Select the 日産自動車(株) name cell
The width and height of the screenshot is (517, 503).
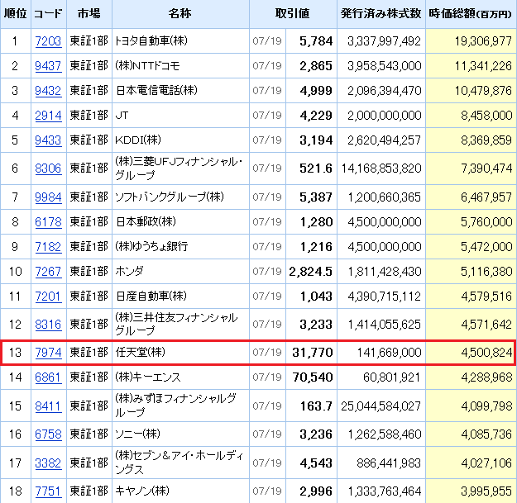pyautogui.click(x=180, y=297)
